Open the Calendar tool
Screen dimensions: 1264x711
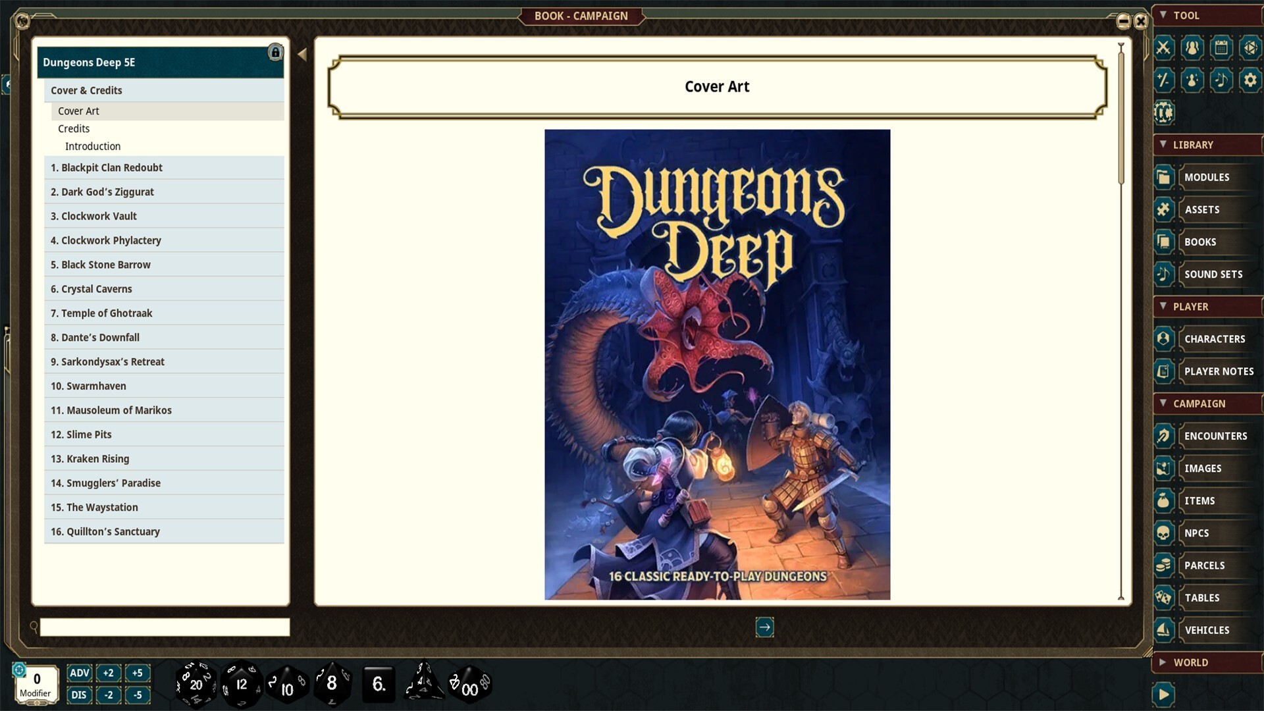coord(1221,47)
